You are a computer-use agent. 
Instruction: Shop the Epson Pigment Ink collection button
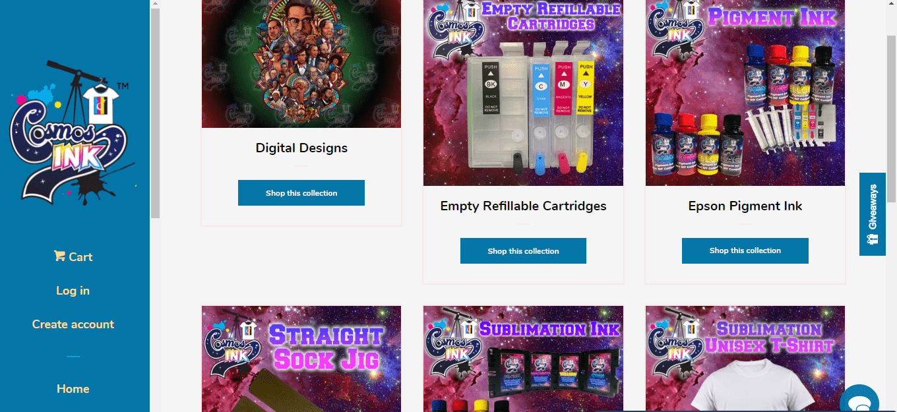(x=745, y=250)
